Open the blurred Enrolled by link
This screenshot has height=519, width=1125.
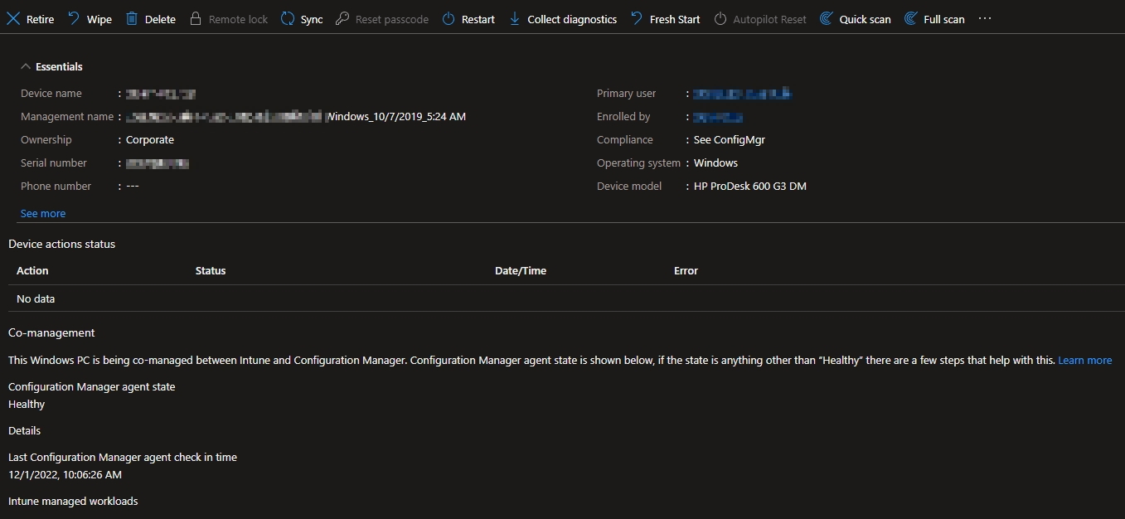718,117
